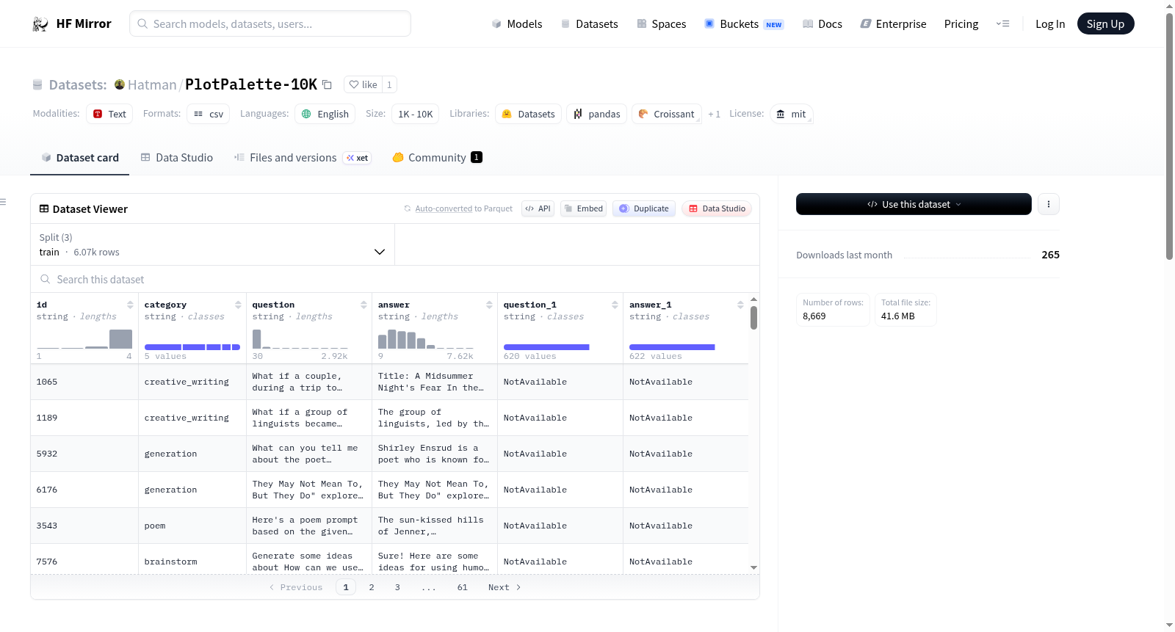This screenshot has width=1175, height=632.
Task: Go to Next page of results
Action: pyautogui.click(x=505, y=587)
